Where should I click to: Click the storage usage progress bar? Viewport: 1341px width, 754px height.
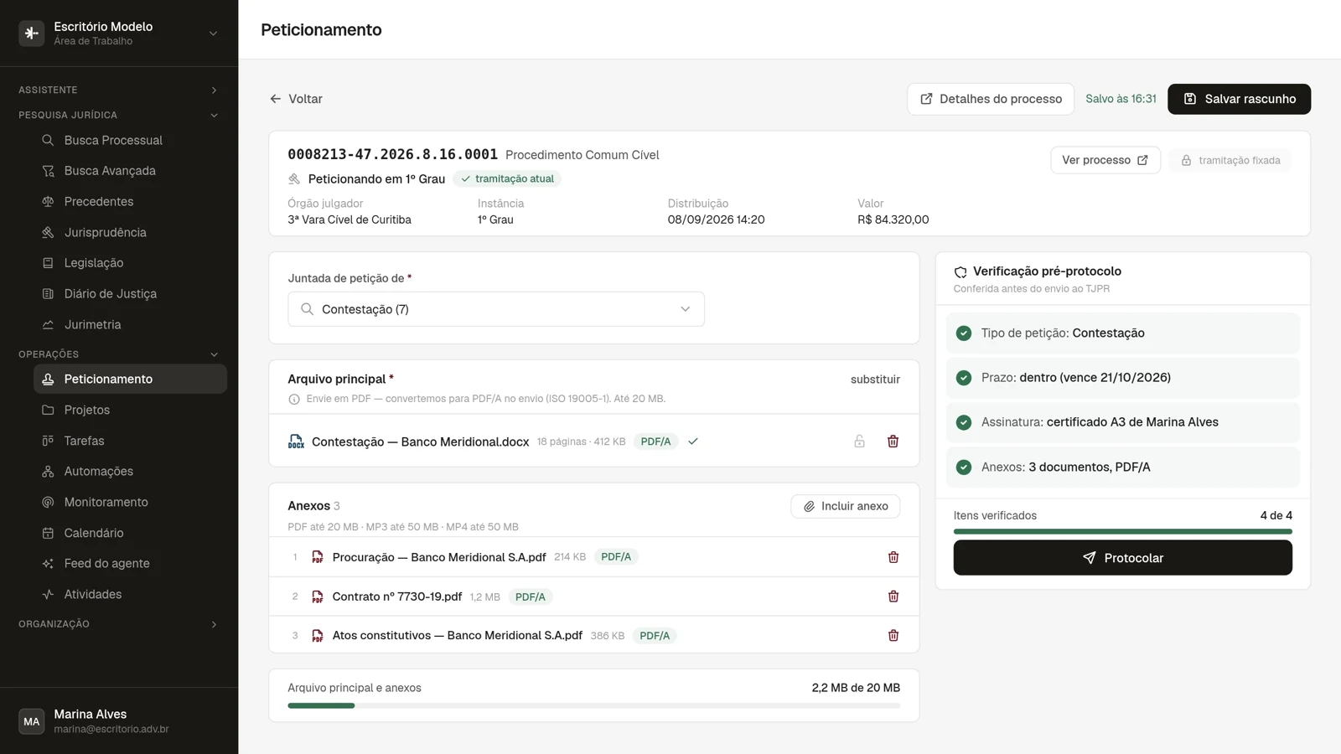point(594,705)
